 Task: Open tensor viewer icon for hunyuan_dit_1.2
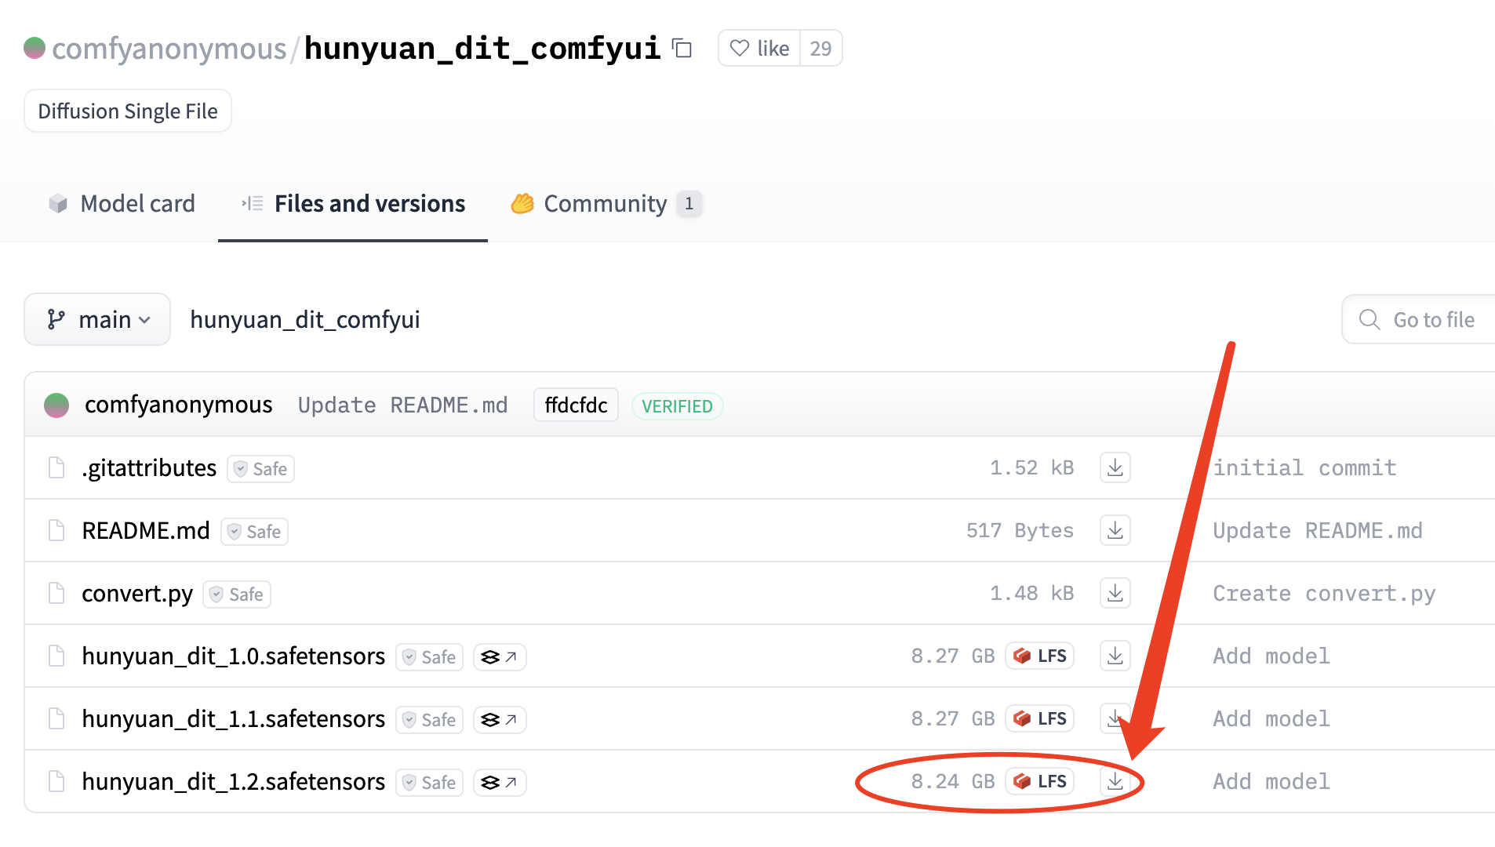click(x=500, y=783)
